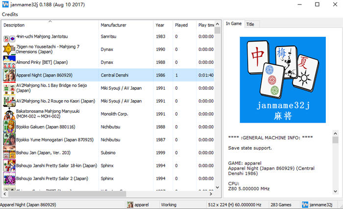
Task: Minimize the janmame32j window
Action: point(300,4)
